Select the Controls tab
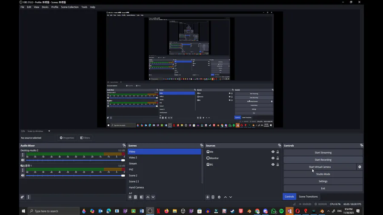The image size is (383, 215). 289,196
